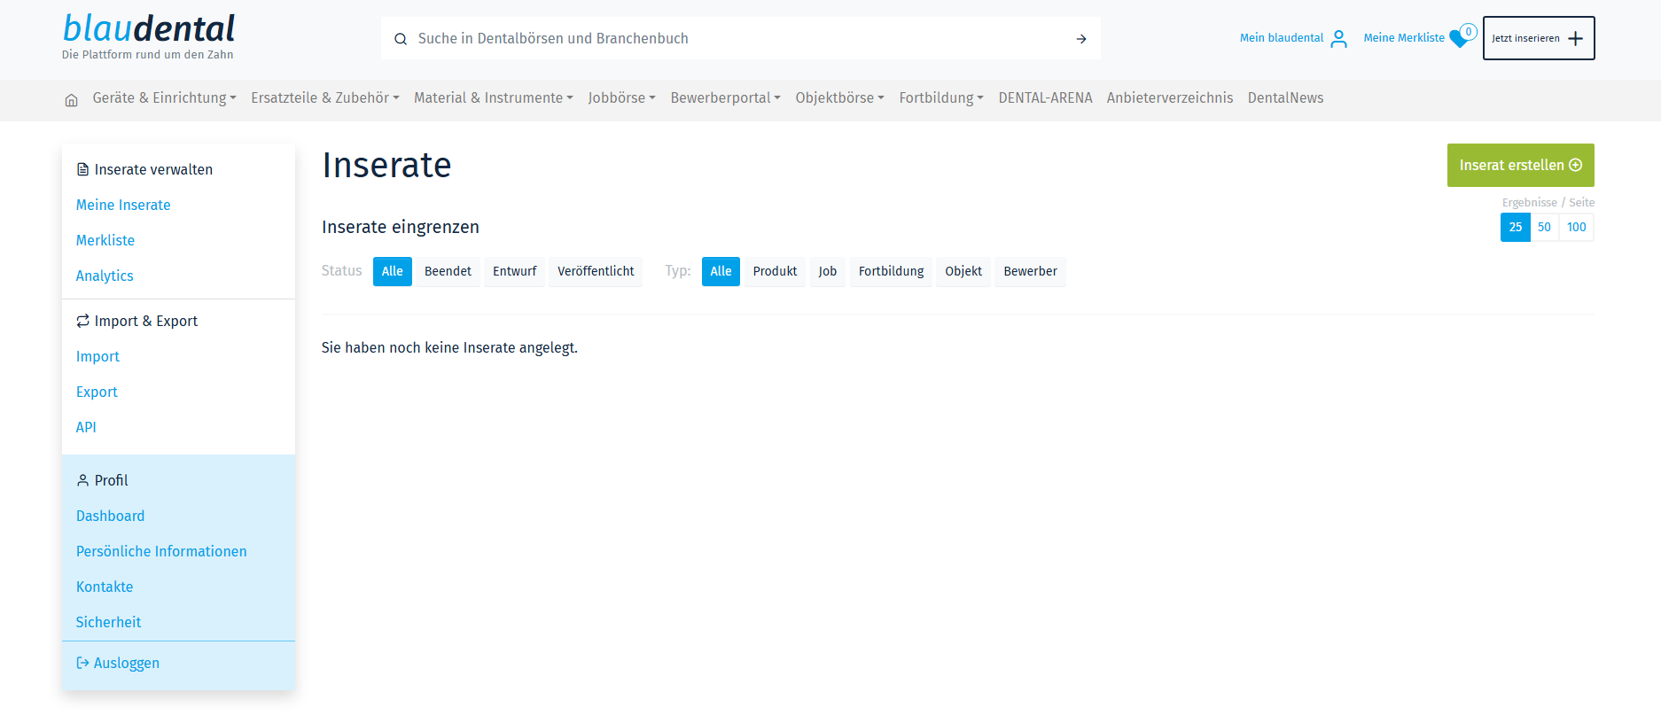This screenshot has height=715, width=1661.
Task: Click the green Inserat erstellen button
Action: (1520, 166)
